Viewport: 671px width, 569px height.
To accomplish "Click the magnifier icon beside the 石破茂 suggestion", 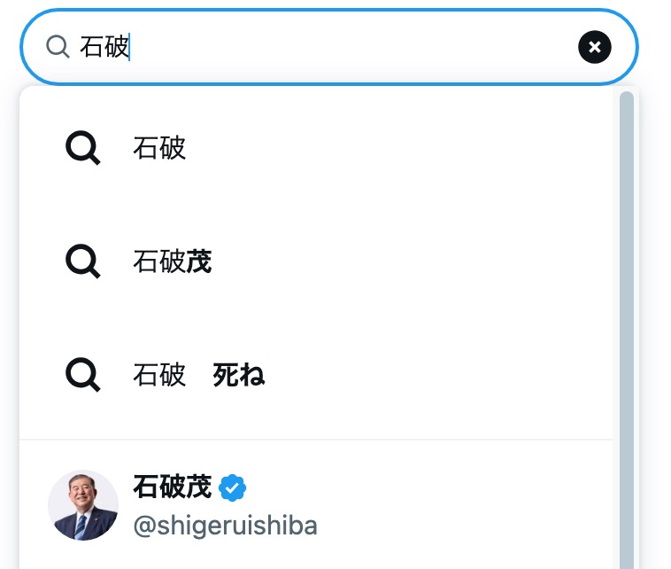I will pyautogui.click(x=82, y=261).
